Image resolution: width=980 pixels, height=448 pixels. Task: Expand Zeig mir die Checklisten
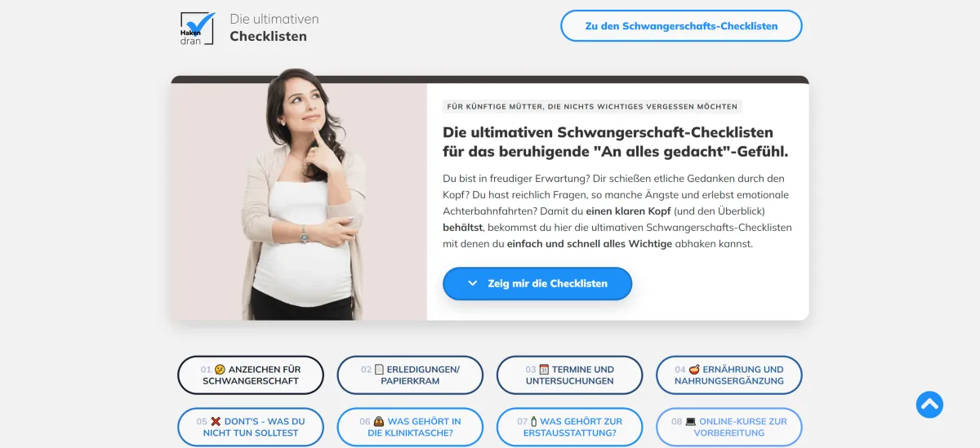537,283
